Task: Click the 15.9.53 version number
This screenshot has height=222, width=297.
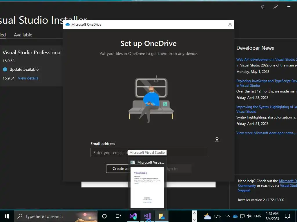Action: 8,61
